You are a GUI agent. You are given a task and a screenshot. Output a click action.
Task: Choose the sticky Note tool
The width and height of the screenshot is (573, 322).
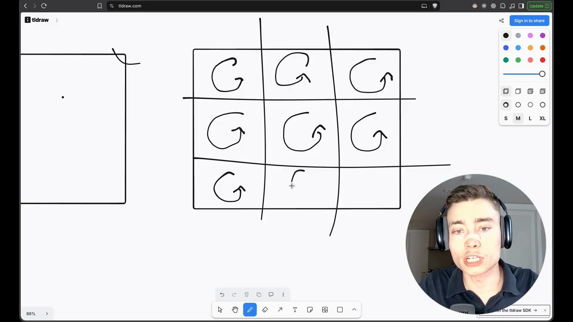pos(310,309)
